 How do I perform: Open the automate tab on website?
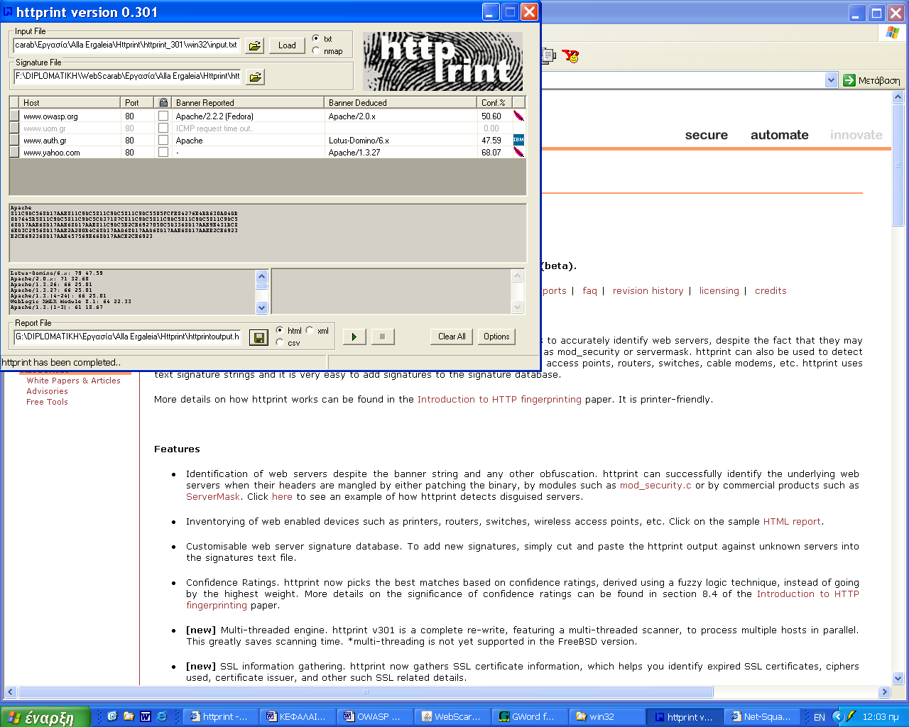780,135
